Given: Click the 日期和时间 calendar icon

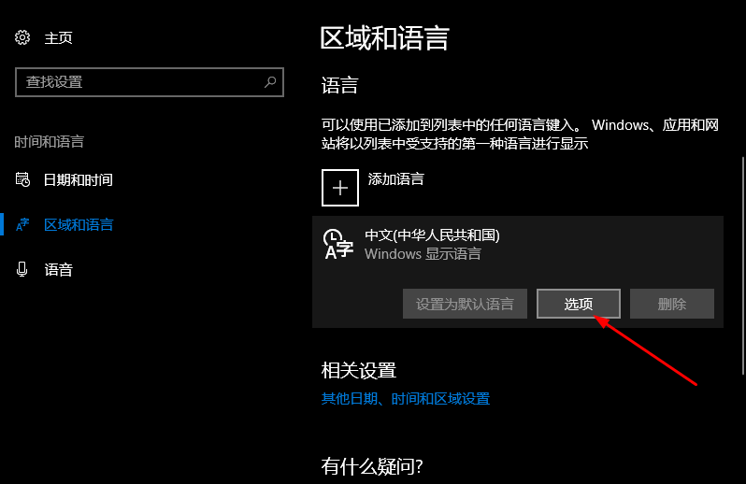Looking at the screenshot, I should tap(22, 179).
